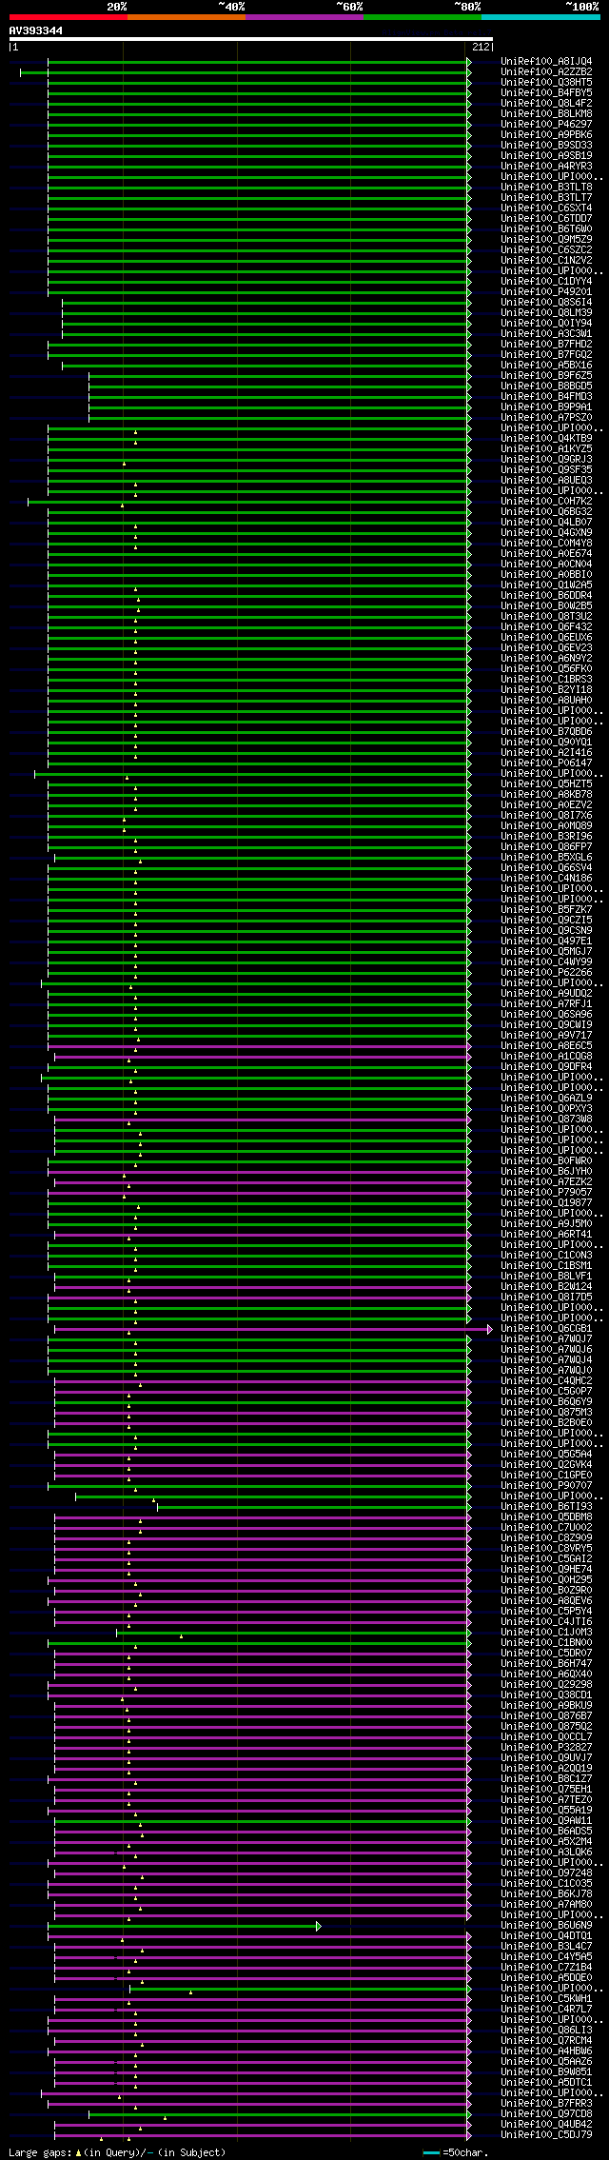
Task: Select the UniRef100_A7WQJ7 label
Action: click(x=546, y=1338)
